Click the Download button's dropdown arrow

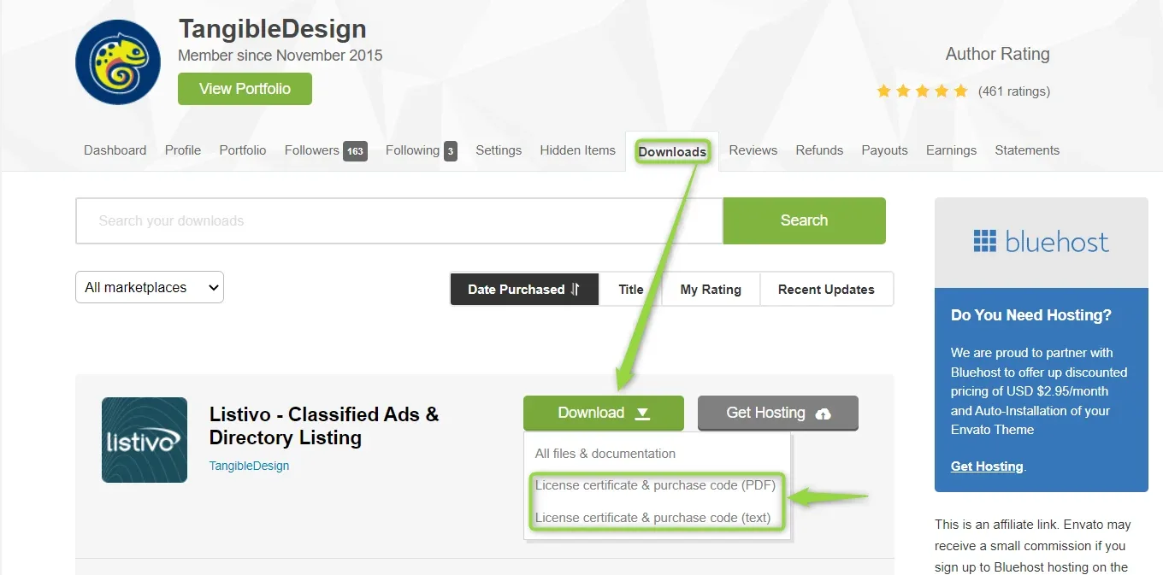[643, 414]
